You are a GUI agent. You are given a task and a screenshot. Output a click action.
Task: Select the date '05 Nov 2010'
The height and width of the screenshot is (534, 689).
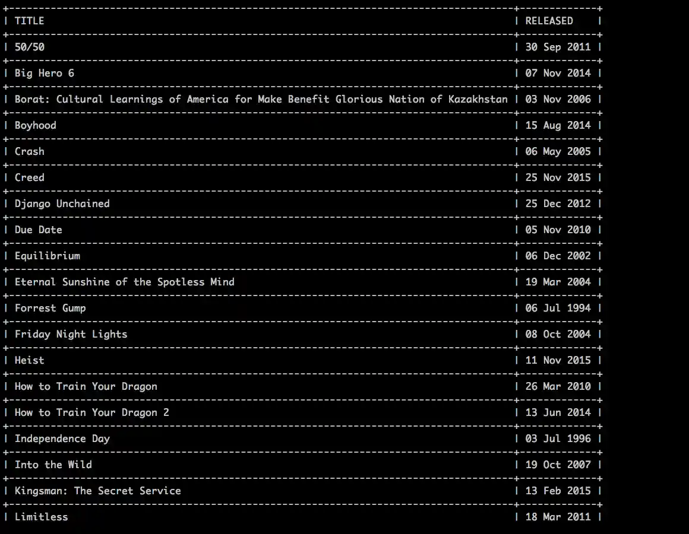coord(558,230)
